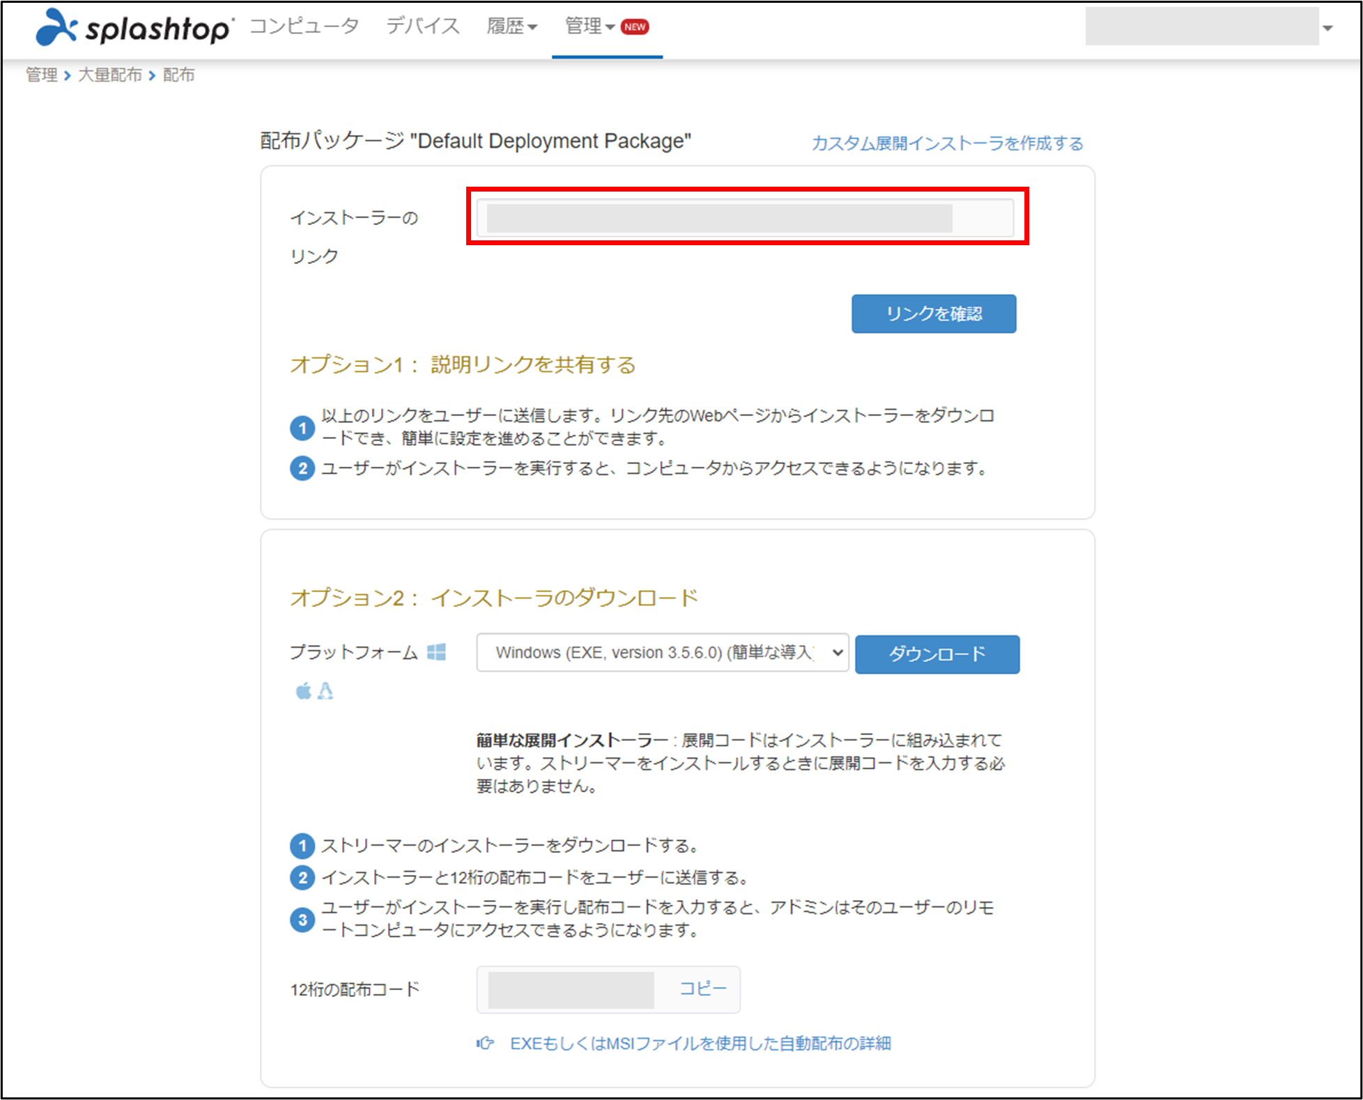Switch to the デバイス tab
This screenshot has height=1100, width=1363.
click(422, 26)
